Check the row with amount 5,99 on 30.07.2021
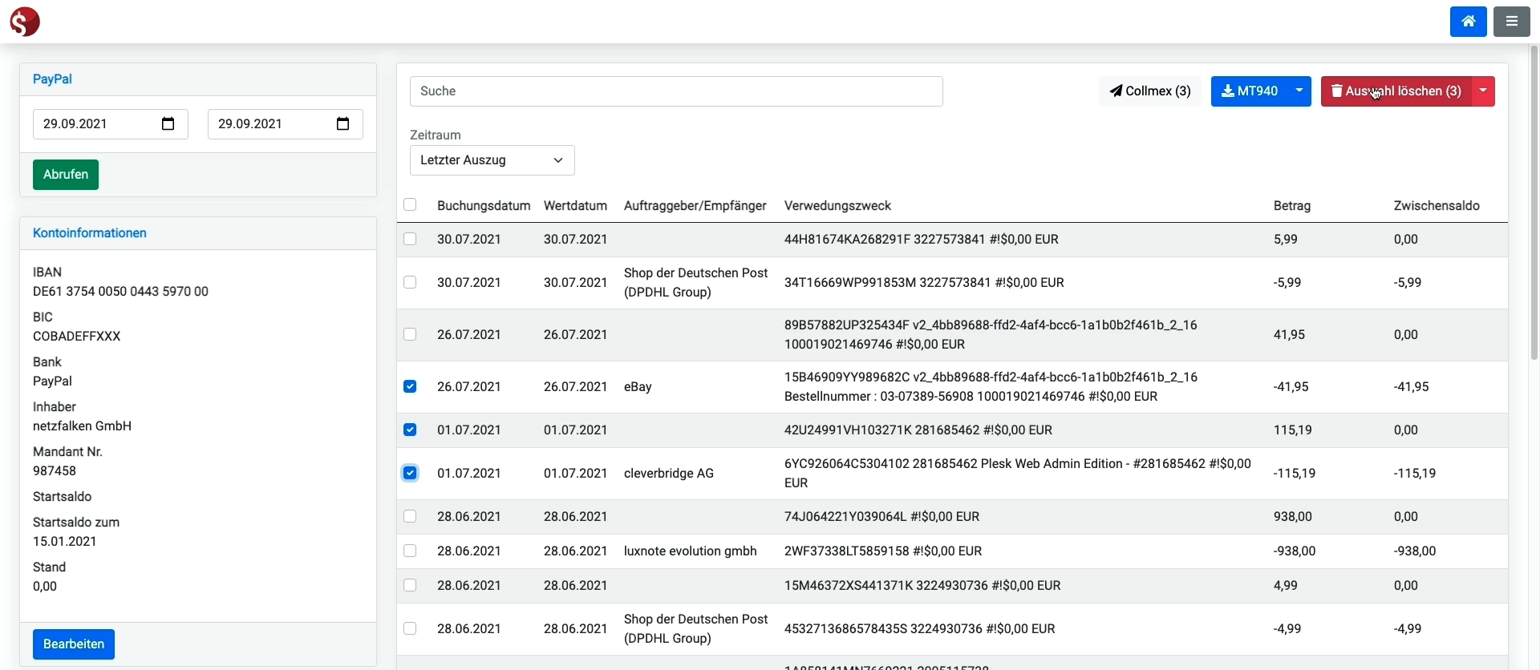Screen dimensions: 1540x670 pyautogui.click(x=410, y=239)
